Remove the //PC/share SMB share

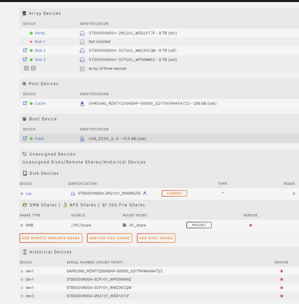click(250, 225)
